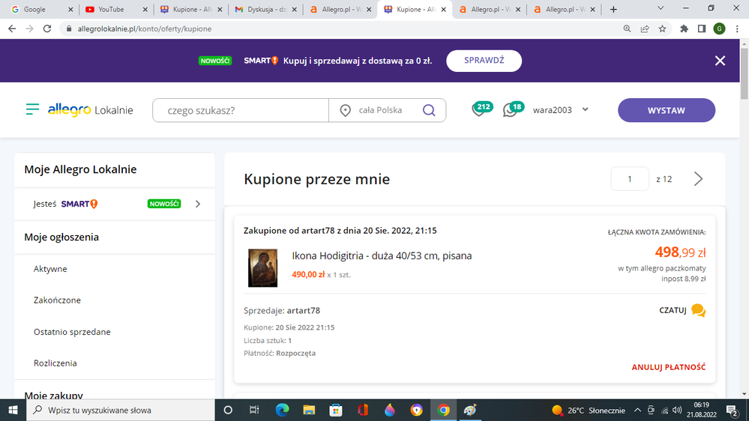Click the Windows taskbar search box
Screen dimensions: 749x421
point(121,410)
